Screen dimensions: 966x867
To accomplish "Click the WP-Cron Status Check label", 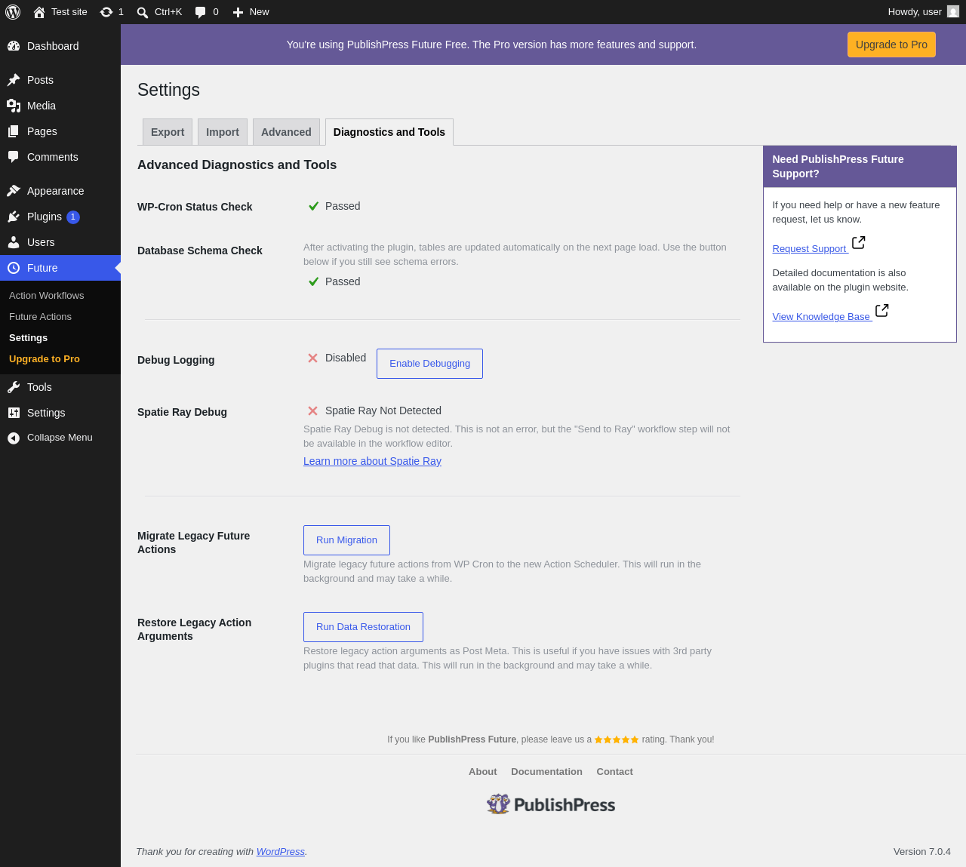I will pos(195,207).
